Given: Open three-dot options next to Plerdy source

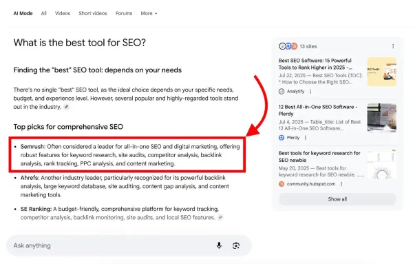Looking at the screenshot, I should [306, 138].
